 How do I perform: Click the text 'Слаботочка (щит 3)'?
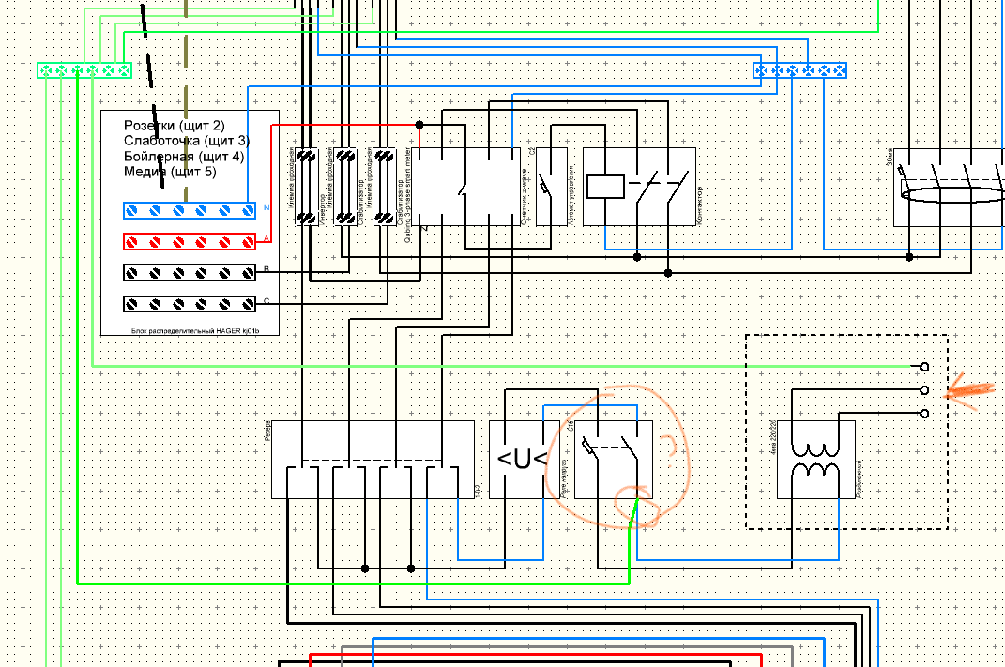[187, 141]
